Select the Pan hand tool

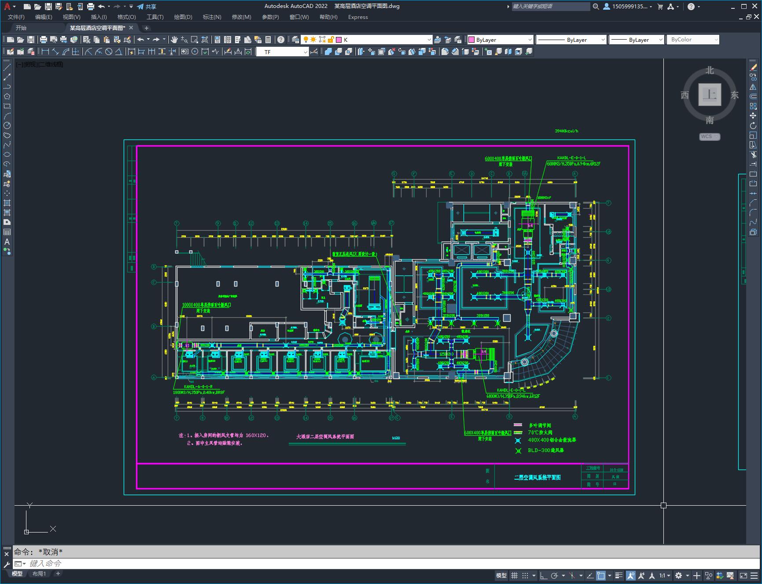pos(174,40)
